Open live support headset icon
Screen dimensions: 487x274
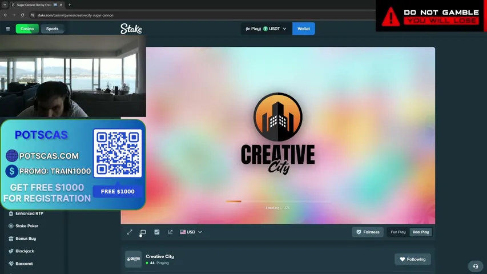pos(476,266)
